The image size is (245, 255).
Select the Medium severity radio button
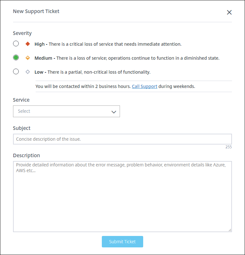16,58
